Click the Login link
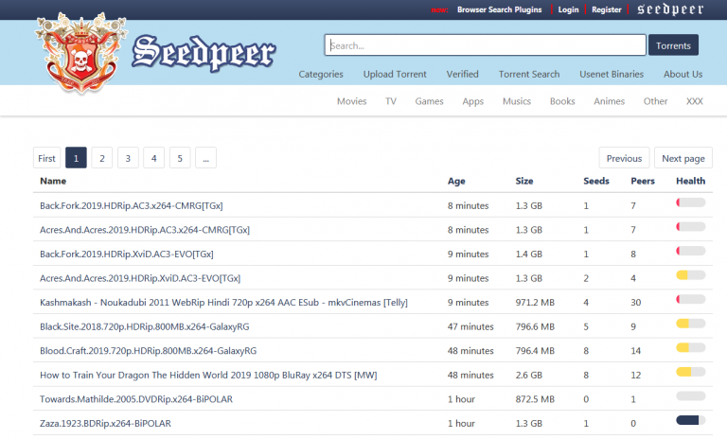727x439 pixels. 568,9
